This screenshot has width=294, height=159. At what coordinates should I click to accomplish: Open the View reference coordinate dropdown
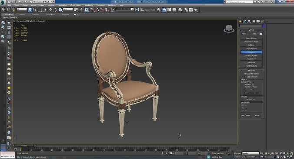point(68,9)
